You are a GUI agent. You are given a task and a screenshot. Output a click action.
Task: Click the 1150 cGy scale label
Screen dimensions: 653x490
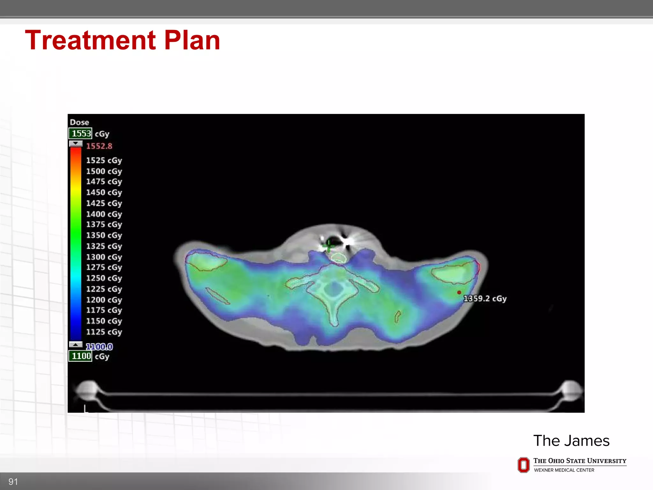[x=104, y=321]
